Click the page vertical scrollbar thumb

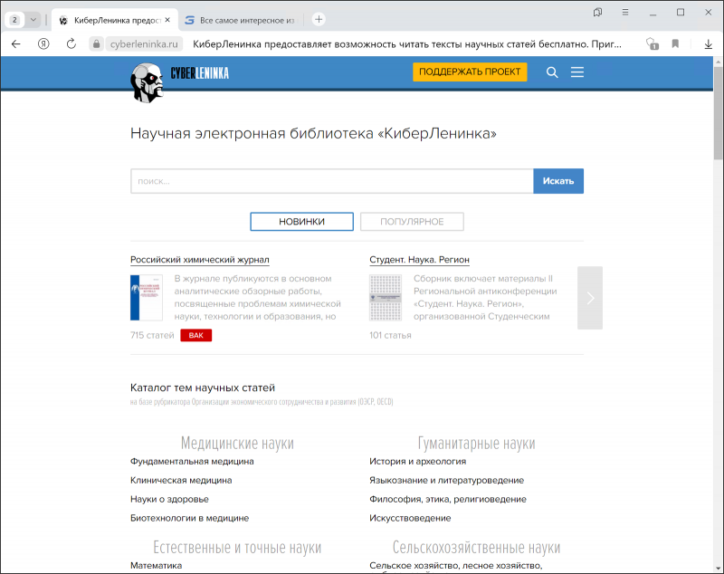pyautogui.click(x=718, y=113)
